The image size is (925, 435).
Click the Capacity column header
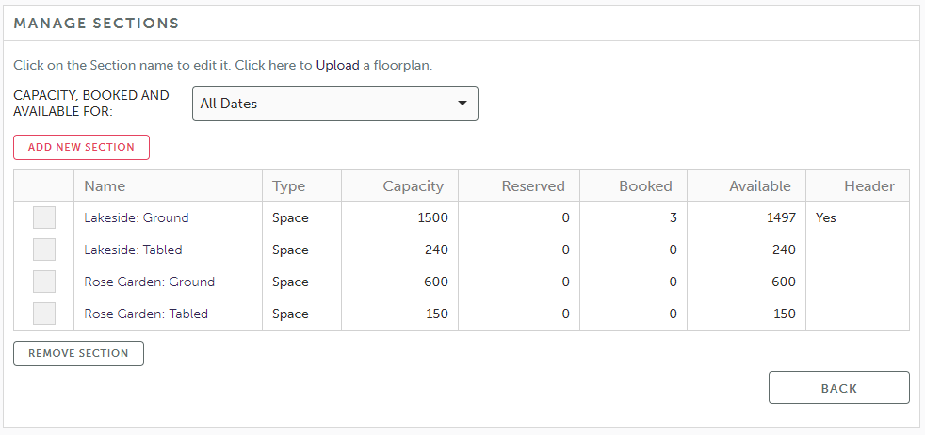pos(413,186)
